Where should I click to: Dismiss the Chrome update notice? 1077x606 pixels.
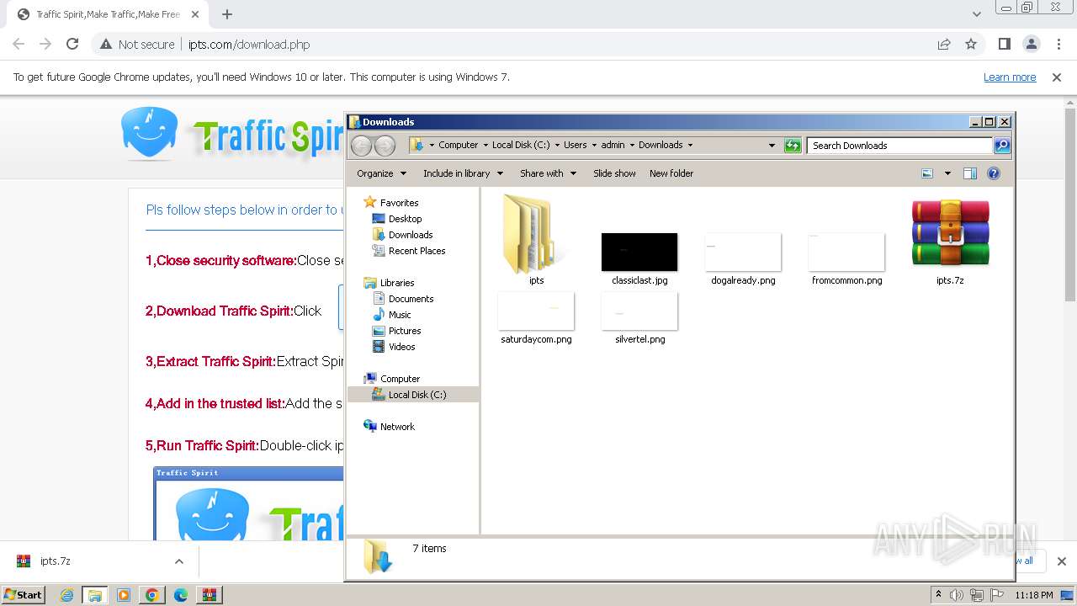[x=1057, y=77]
